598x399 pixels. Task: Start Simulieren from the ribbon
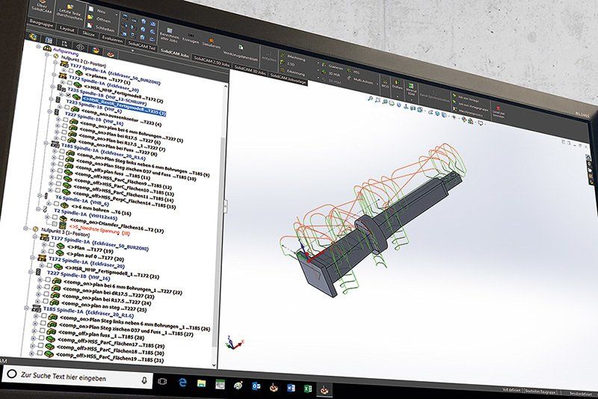211,40
